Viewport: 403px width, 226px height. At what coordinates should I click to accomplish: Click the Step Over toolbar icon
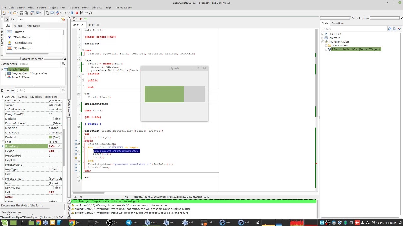tap(86, 13)
